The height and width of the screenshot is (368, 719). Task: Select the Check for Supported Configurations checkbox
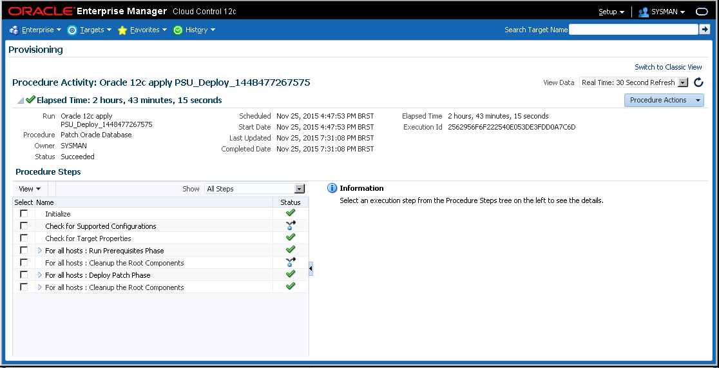coord(24,226)
